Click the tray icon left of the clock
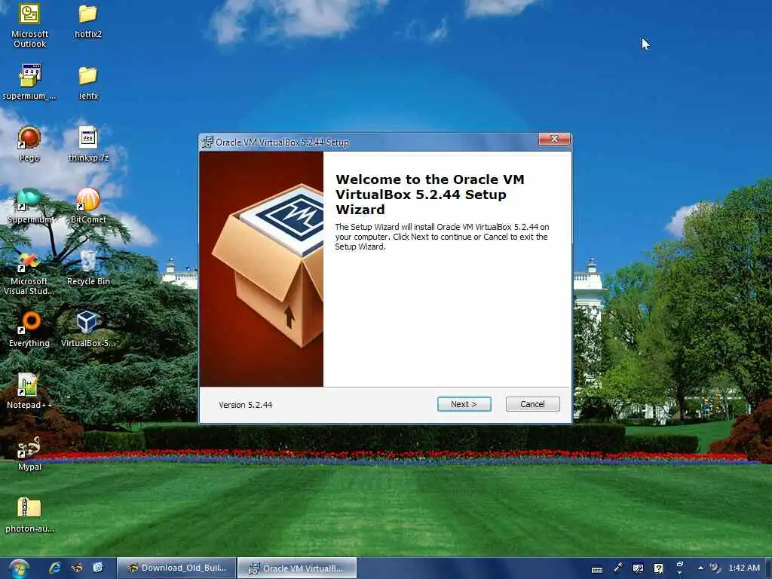Viewport: 772px width, 579px height. [715, 568]
